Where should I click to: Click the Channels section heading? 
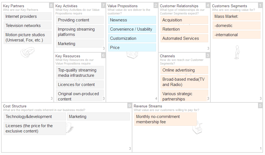click(x=167, y=56)
